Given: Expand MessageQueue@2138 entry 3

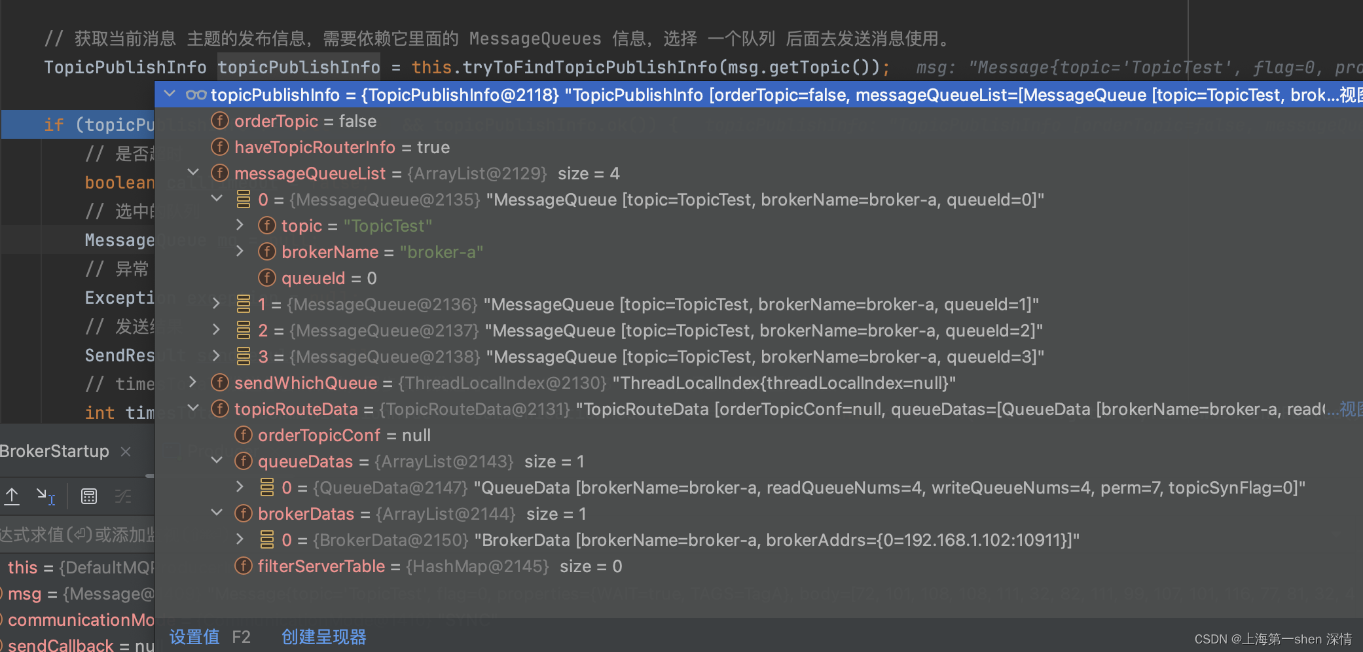Looking at the screenshot, I should 217,356.
